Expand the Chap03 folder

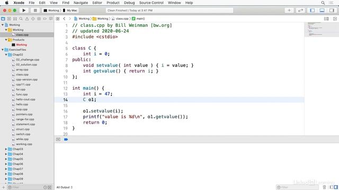[6, 149]
